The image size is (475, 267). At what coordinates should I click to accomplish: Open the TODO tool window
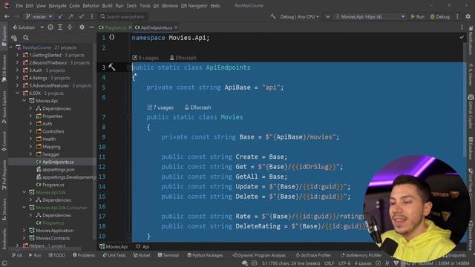point(56,255)
